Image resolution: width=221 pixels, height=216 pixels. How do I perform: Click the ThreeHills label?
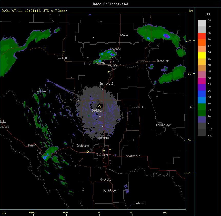pos(137,107)
